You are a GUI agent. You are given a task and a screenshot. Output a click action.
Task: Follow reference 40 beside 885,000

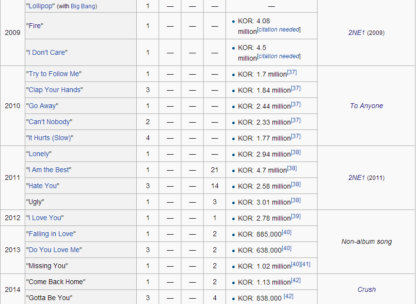click(x=287, y=232)
